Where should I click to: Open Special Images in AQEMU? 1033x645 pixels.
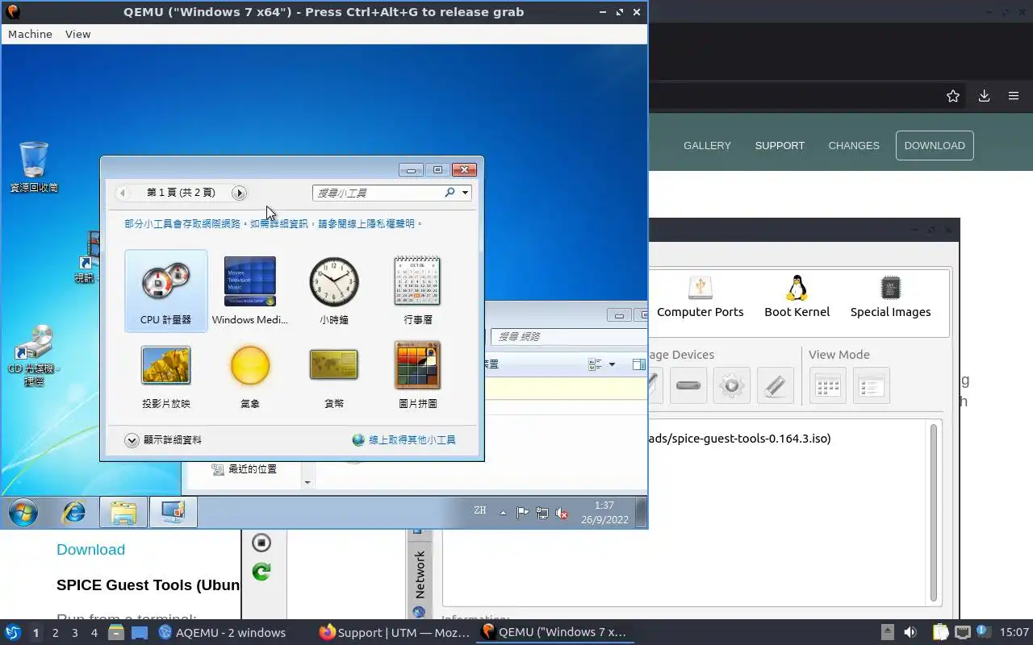890,297
